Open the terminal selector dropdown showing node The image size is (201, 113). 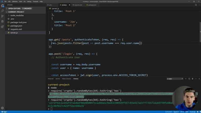[175, 79]
